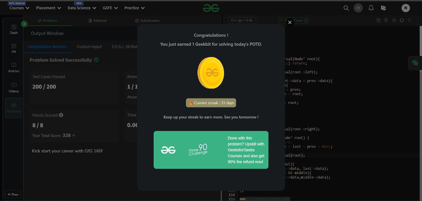Select Problems in the sidebar
422x201 pixels.
pyautogui.click(x=14, y=108)
